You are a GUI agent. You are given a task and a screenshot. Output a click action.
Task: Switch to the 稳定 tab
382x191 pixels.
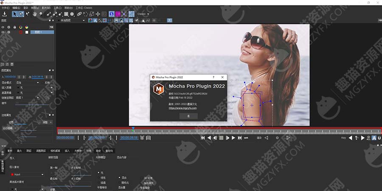(98, 151)
